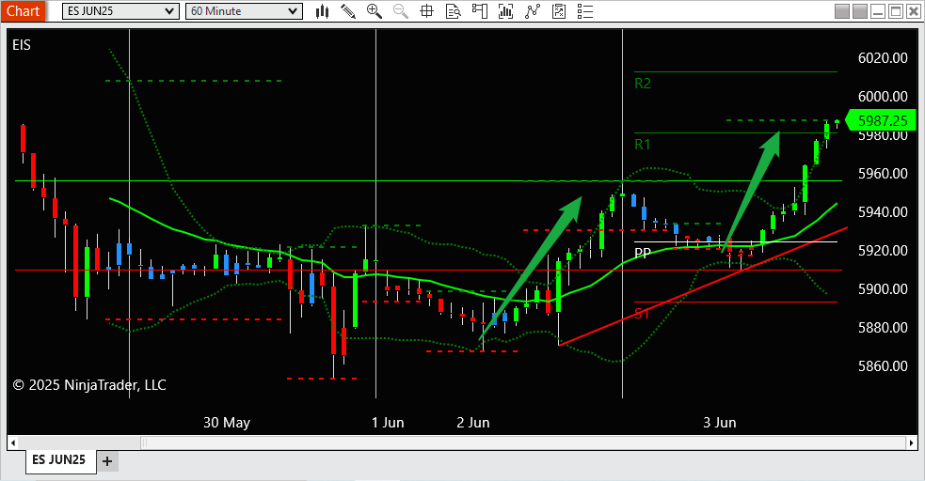Toggle the crosshair cursor tool

coord(426,11)
